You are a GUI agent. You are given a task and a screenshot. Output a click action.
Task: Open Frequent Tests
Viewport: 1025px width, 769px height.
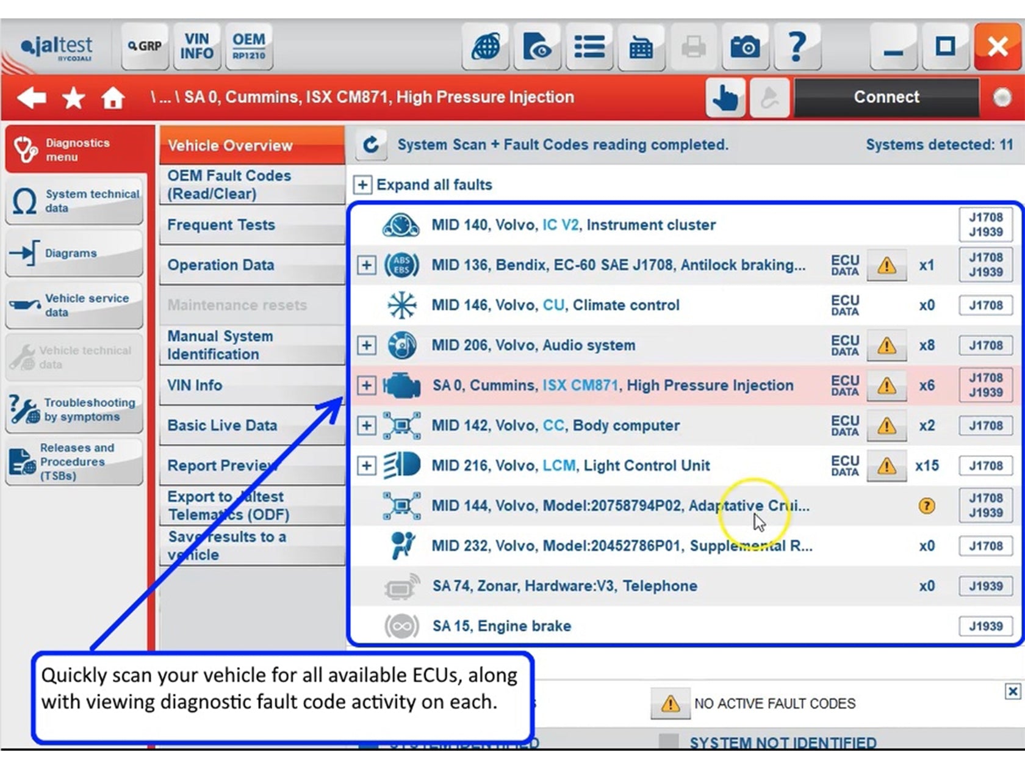(x=252, y=225)
